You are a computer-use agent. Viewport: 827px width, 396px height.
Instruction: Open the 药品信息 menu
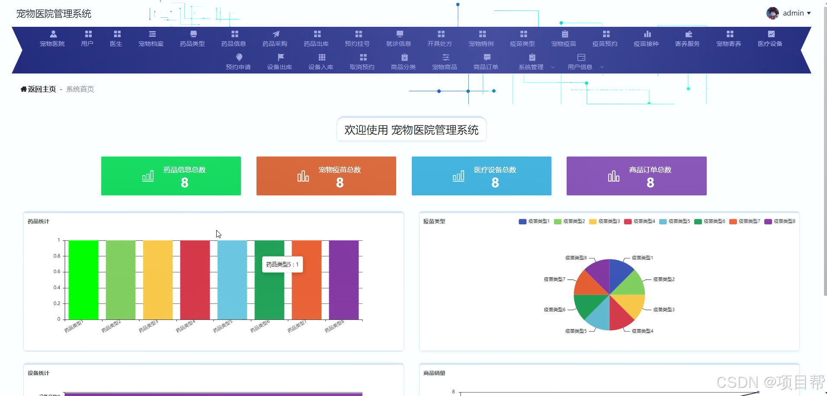(x=234, y=38)
